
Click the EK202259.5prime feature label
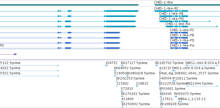coord(130,78)
